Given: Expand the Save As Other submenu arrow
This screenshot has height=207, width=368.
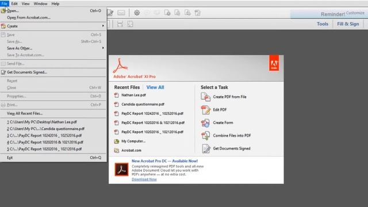Looking at the screenshot, I should click(x=103, y=48).
